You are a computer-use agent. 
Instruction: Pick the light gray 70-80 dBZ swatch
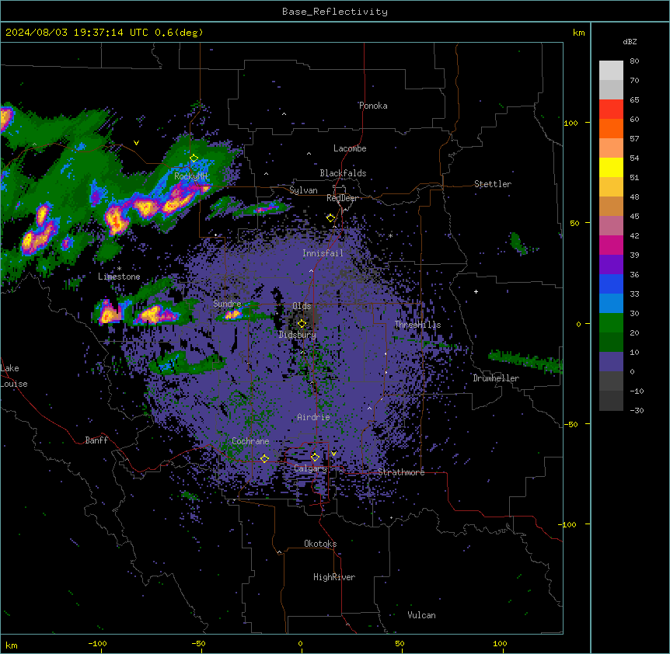point(611,71)
